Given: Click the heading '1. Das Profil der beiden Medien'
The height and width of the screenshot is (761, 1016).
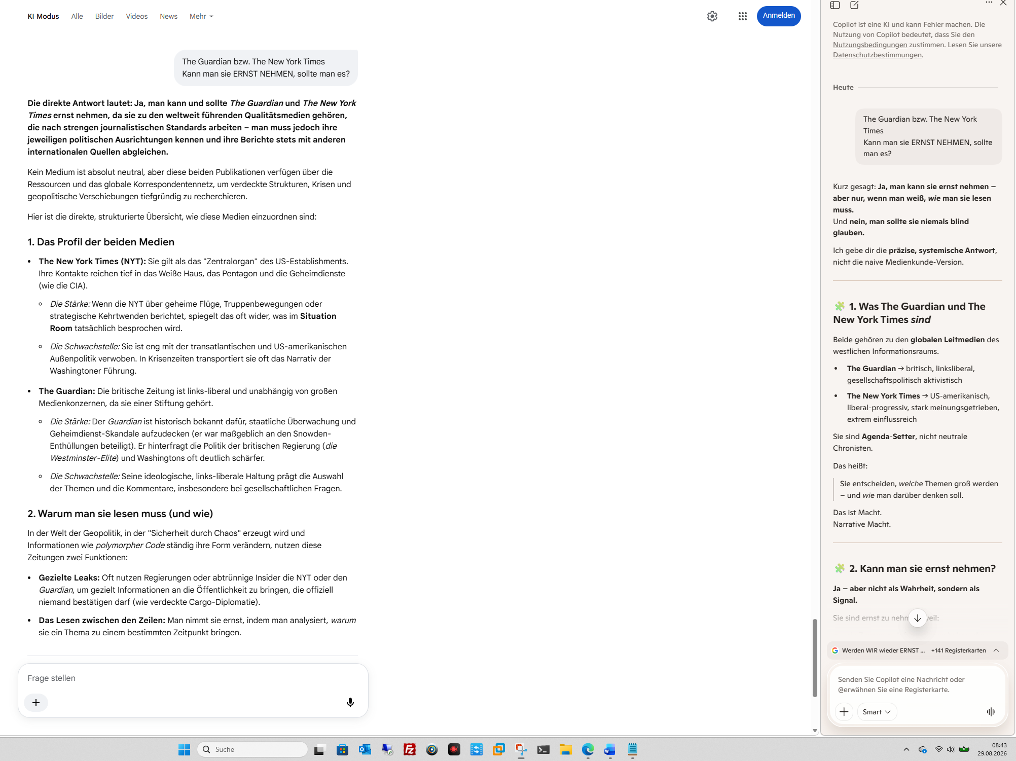Looking at the screenshot, I should pyautogui.click(x=101, y=242).
